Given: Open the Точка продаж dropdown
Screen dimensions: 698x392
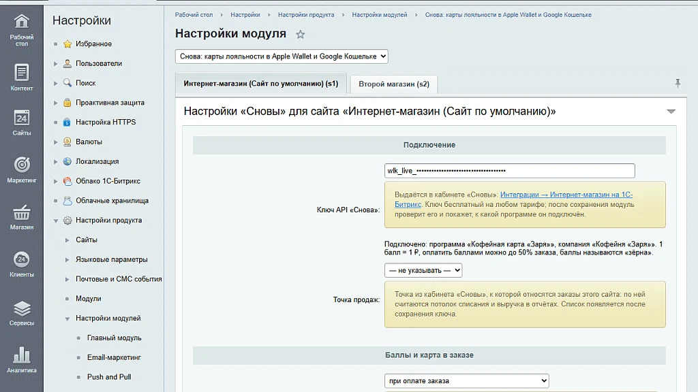Looking at the screenshot, I should [423, 270].
